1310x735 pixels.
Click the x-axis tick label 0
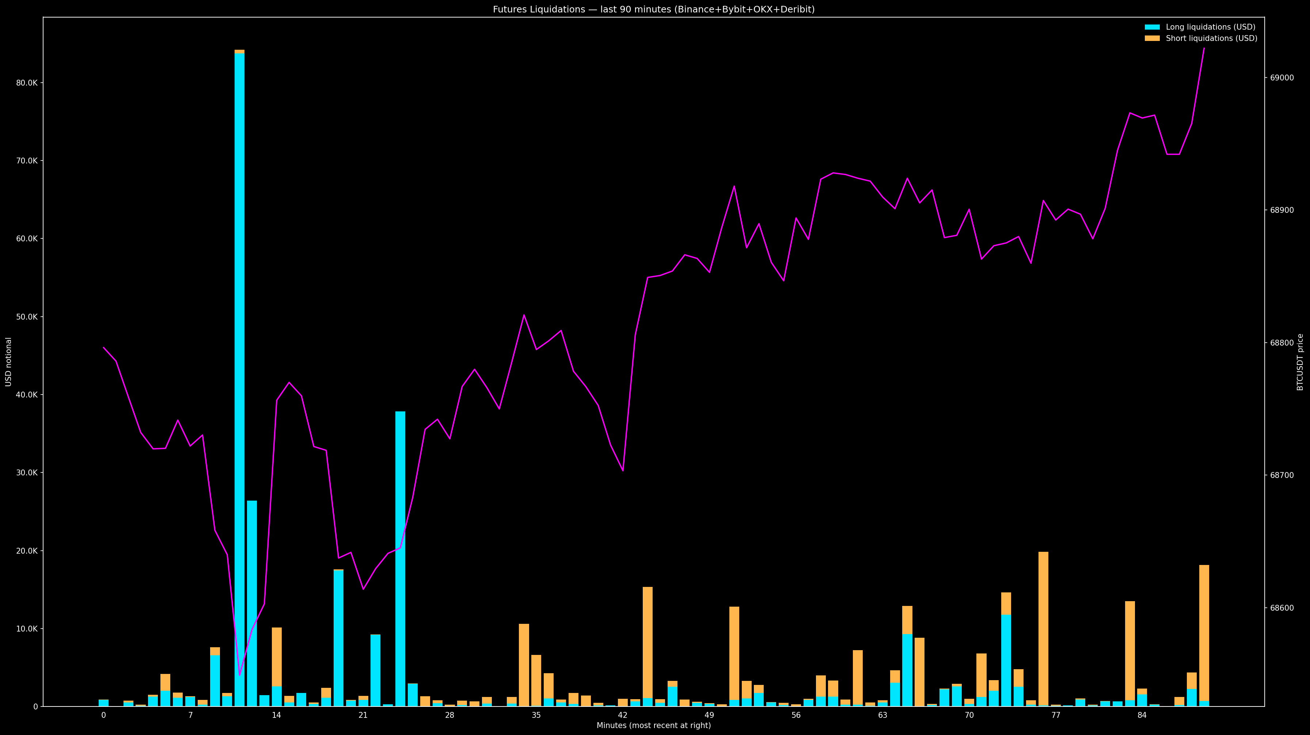[x=104, y=715]
